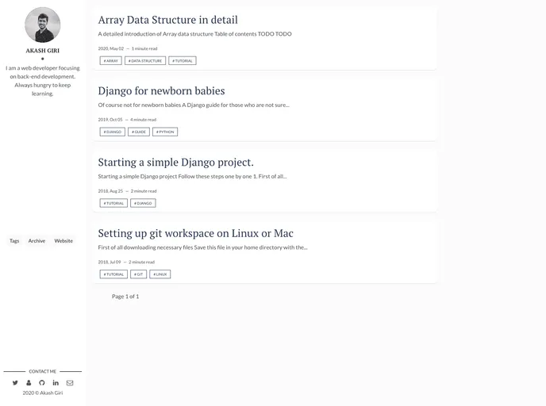This screenshot has width=546, height=406.
Task: Open the Website link in sidebar
Action: [63, 240]
